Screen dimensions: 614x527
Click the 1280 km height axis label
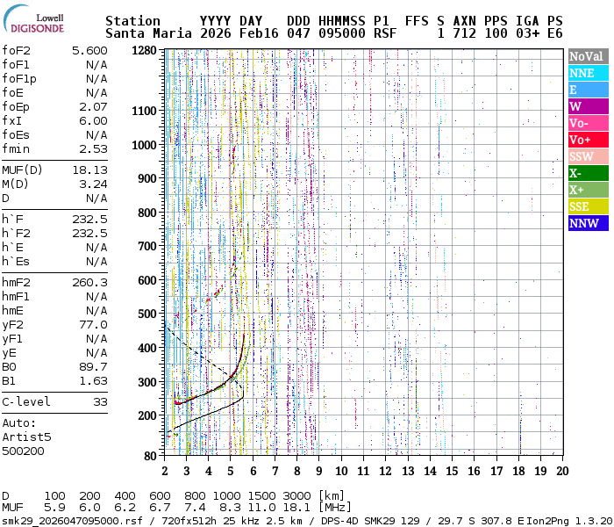click(x=144, y=51)
